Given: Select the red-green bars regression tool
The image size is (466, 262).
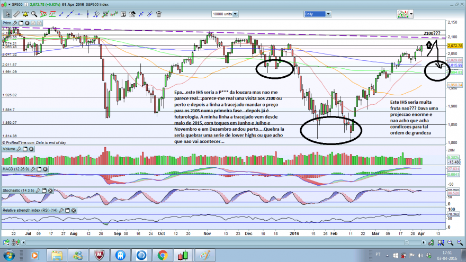Looking at the screenshot, I should (114, 14).
